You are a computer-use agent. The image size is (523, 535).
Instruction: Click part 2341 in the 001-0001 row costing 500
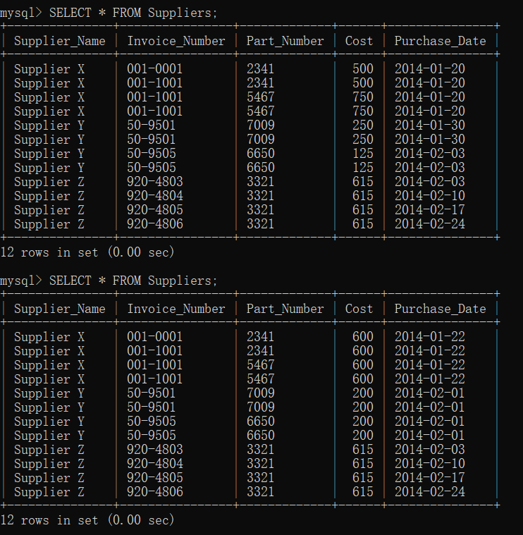(x=260, y=69)
